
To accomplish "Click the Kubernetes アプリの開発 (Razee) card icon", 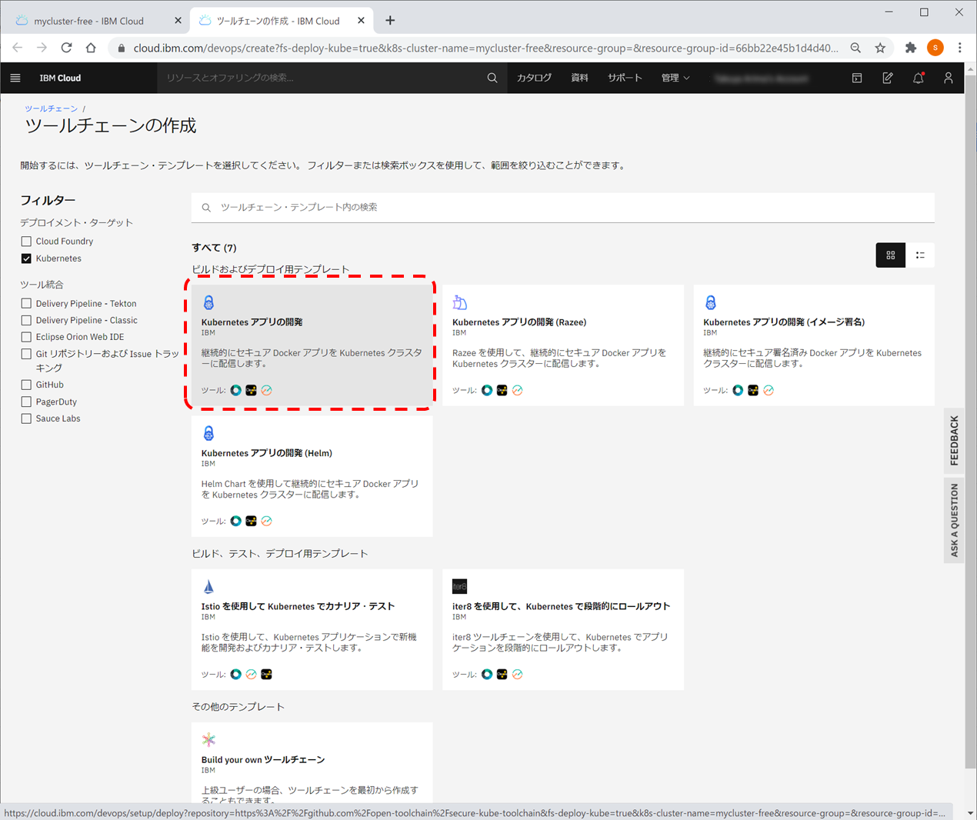I will [x=460, y=302].
